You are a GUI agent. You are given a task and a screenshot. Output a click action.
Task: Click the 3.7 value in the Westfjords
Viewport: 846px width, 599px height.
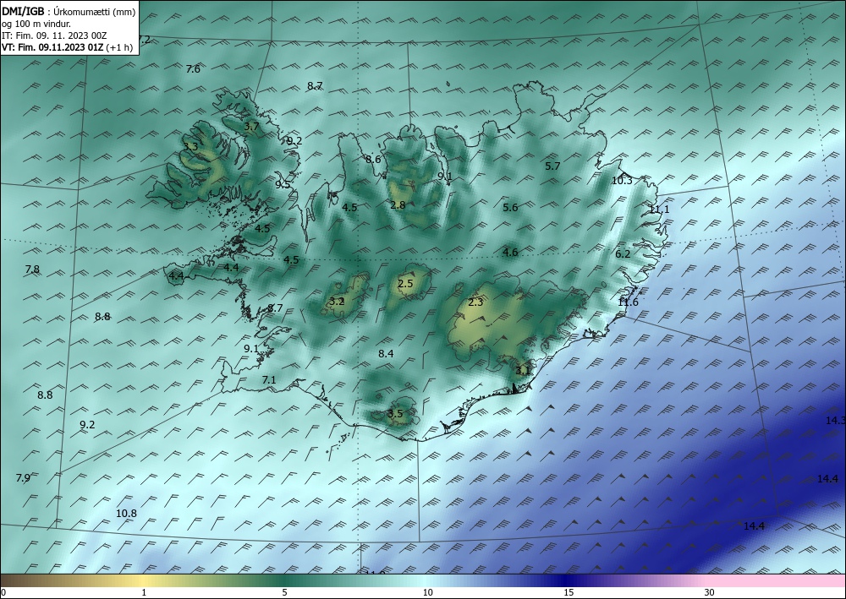click(x=251, y=127)
